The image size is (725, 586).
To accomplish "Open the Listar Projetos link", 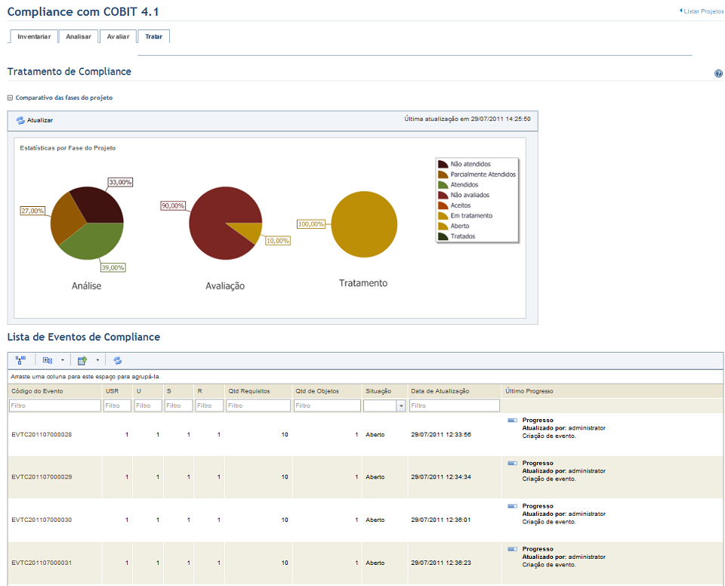I will (x=703, y=11).
